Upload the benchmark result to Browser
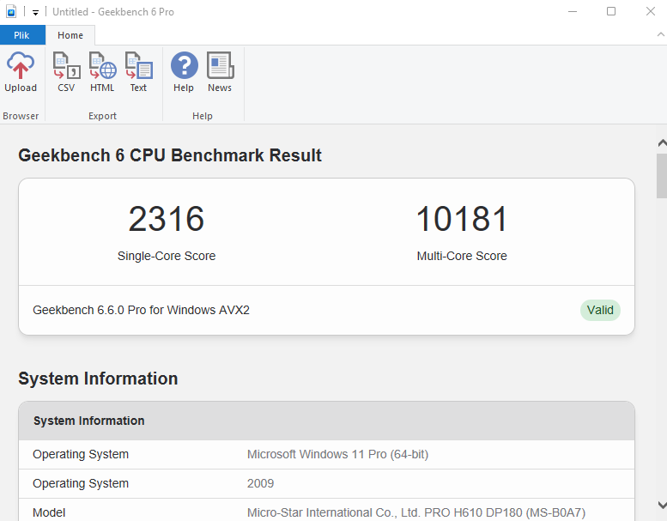This screenshot has height=521, width=667. point(21,73)
